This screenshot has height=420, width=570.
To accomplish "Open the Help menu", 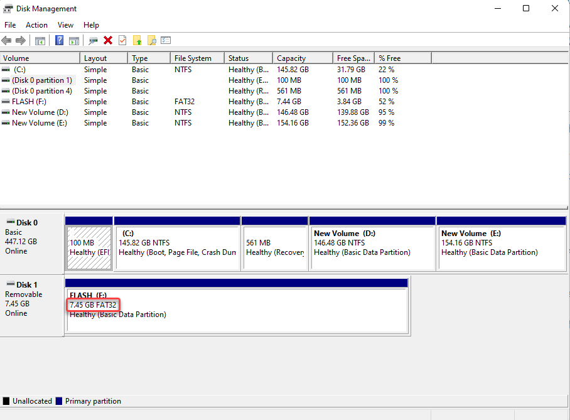I will click(x=91, y=25).
